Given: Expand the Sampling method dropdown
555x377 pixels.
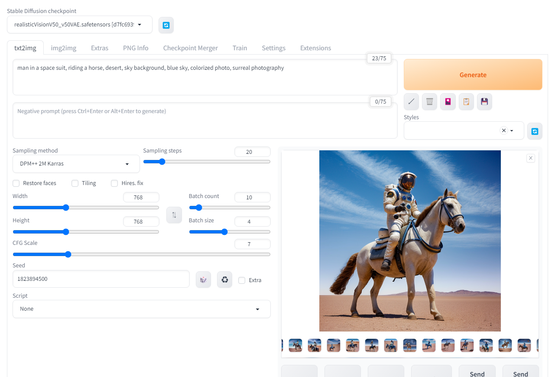Looking at the screenshot, I should point(76,164).
